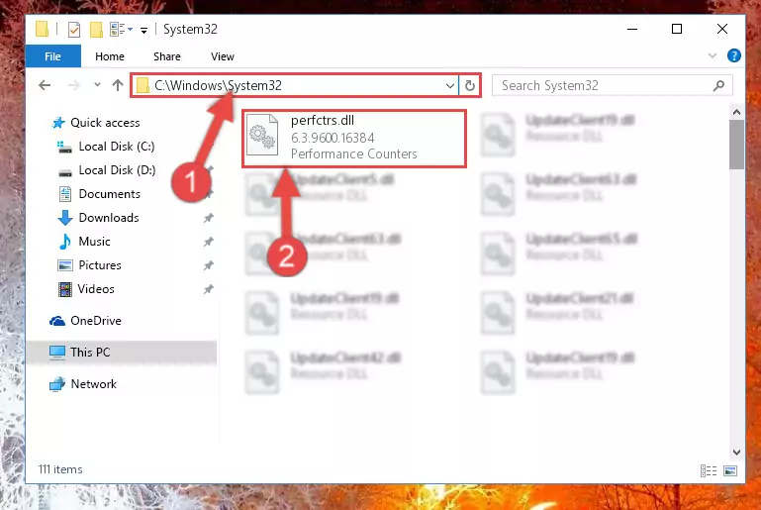The width and height of the screenshot is (761, 510).
Task: Open Local Disk (C:) in sidebar
Action: click(x=117, y=147)
